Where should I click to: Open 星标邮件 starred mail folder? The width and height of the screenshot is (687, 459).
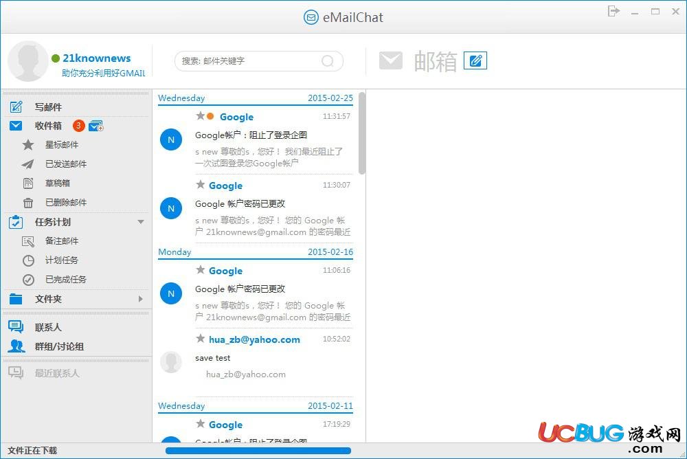pyautogui.click(x=62, y=145)
